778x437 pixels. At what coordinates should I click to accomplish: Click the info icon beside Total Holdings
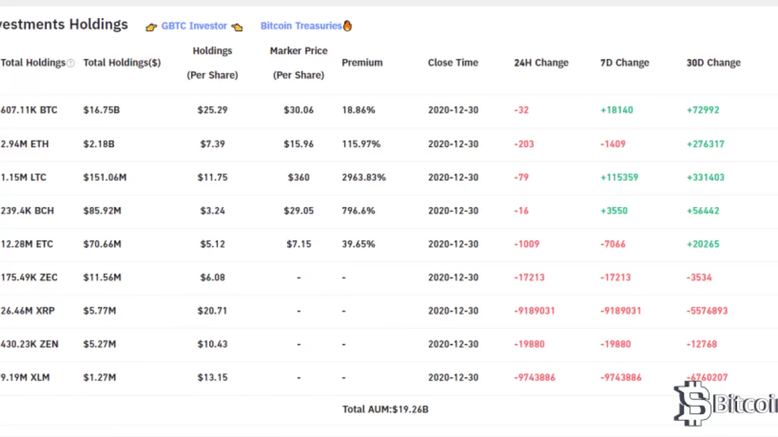coord(71,63)
